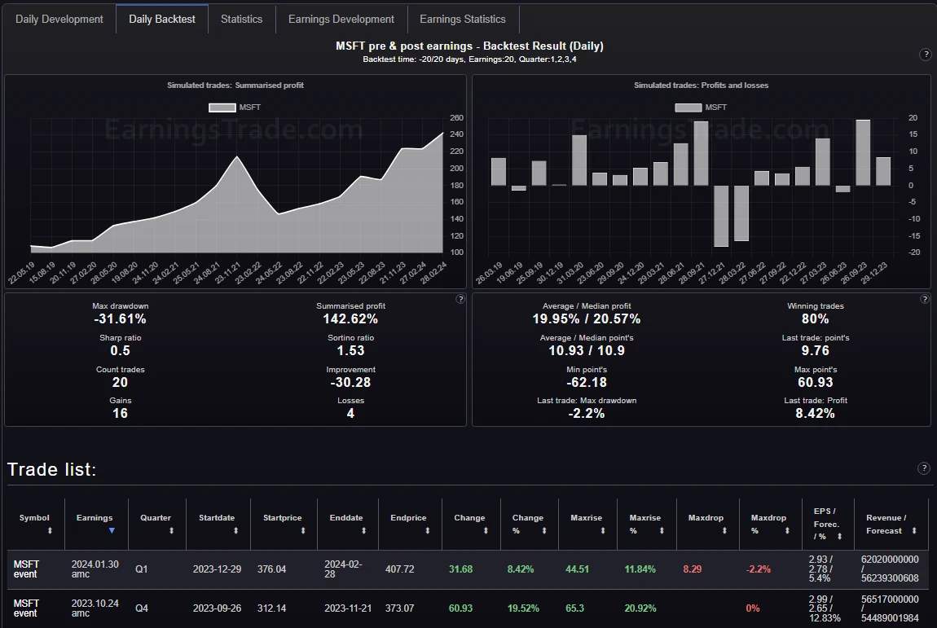Open help icon next to Trade list heading
The width and height of the screenshot is (937, 628).
tap(923, 468)
